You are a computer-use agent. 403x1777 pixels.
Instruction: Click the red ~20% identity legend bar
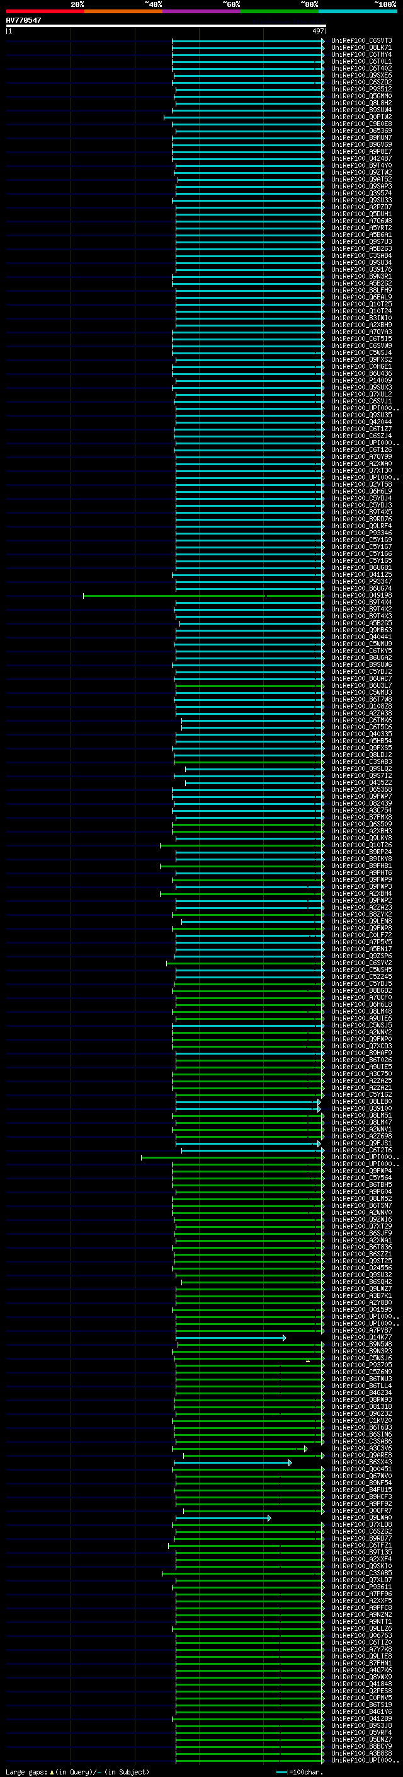coord(45,11)
